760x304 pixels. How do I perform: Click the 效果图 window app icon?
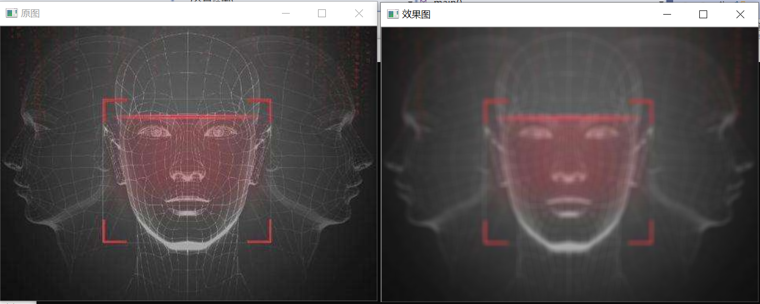pyautogui.click(x=393, y=14)
